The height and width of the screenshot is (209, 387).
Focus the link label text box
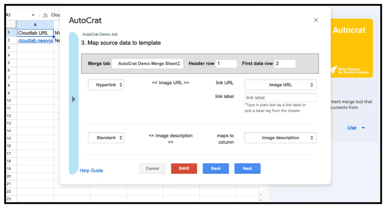pos(281,98)
